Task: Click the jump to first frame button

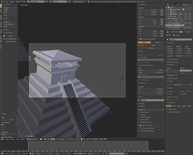Action: [74, 153]
